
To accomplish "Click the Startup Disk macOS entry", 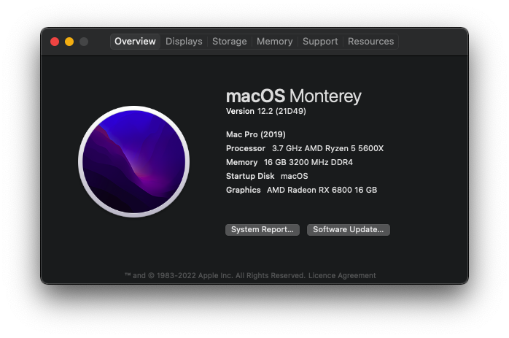I will tap(267, 176).
